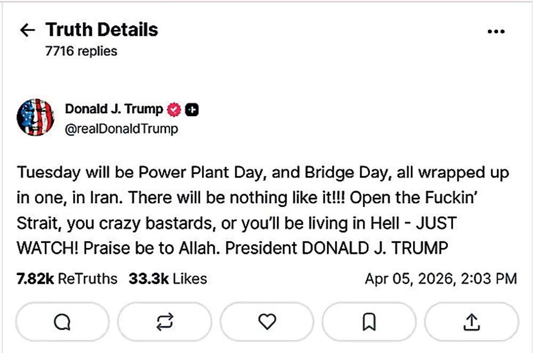
Task: Click the red verified badge
Action: (x=174, y=109)
